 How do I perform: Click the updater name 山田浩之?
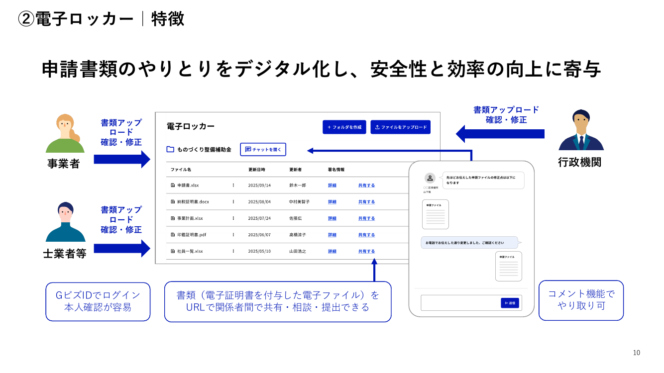coord(298,251)
